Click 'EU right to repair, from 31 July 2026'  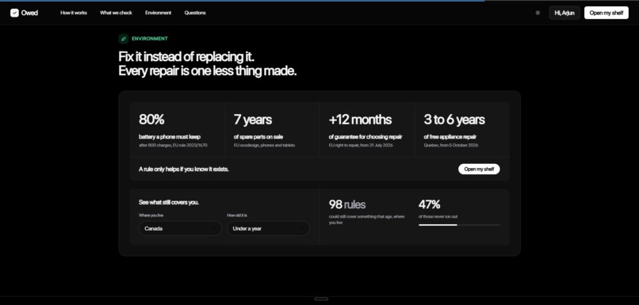tap(361, 145)
